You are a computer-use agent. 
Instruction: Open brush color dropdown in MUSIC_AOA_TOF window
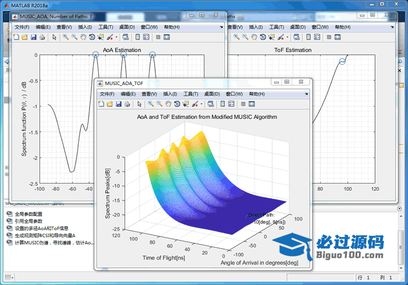pyautogui.click(x=201, y=104)
